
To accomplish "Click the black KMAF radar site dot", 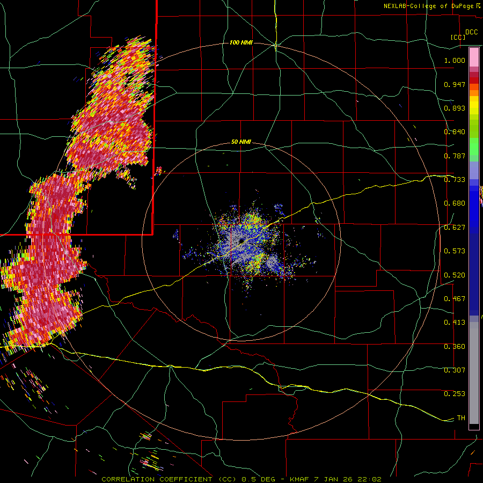I will tap(242, 240).
